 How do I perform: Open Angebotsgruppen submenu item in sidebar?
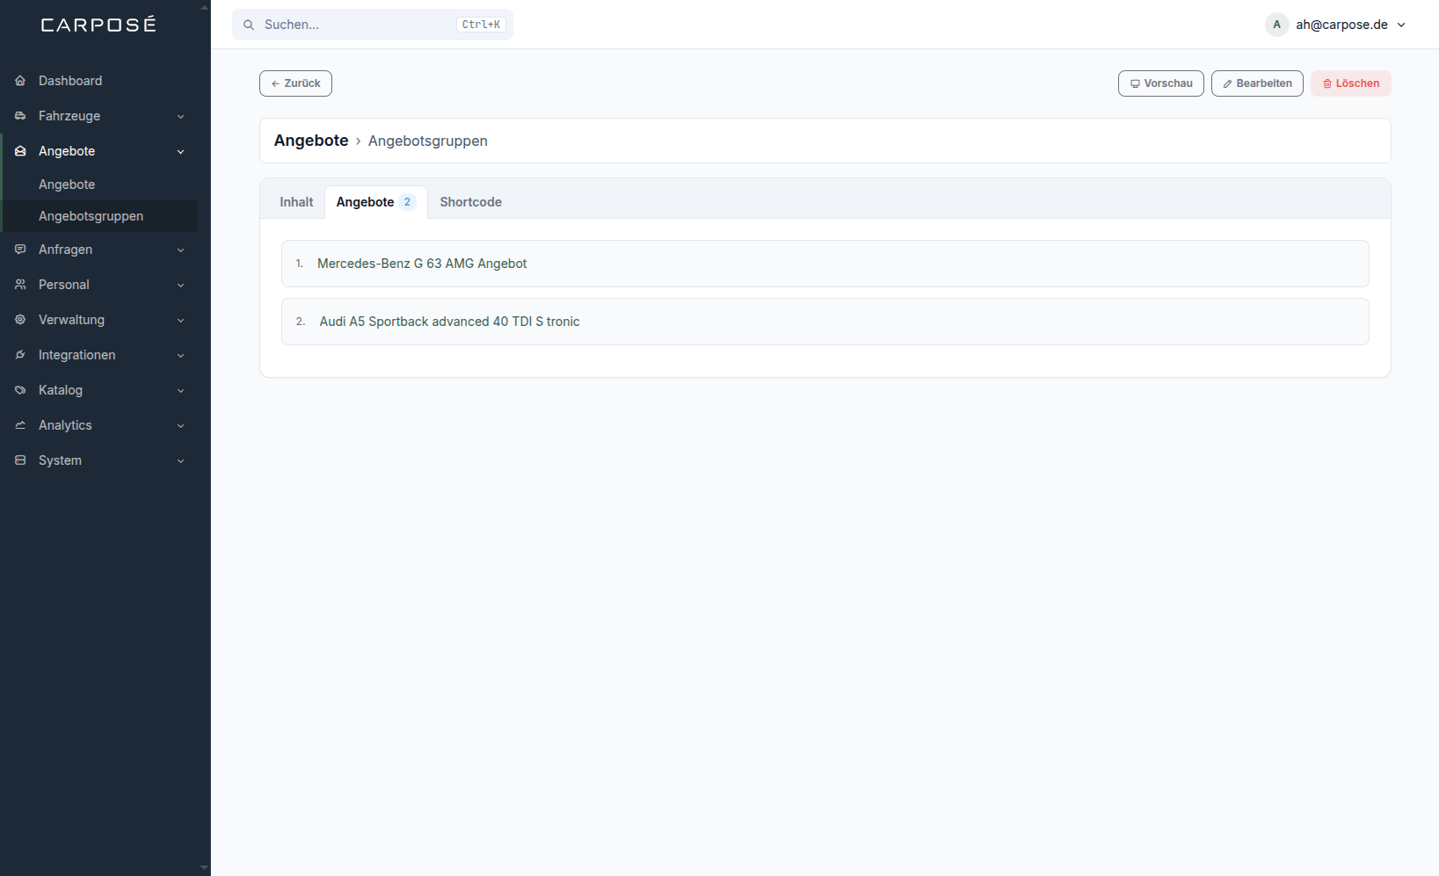98,216
